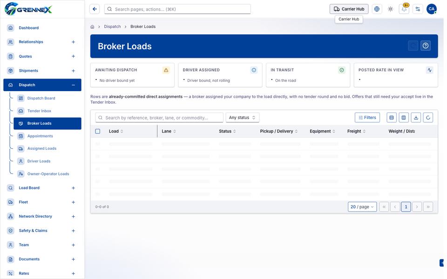Expand the Load Board menu
Screen dimensions: 447x279
(73, 188)
